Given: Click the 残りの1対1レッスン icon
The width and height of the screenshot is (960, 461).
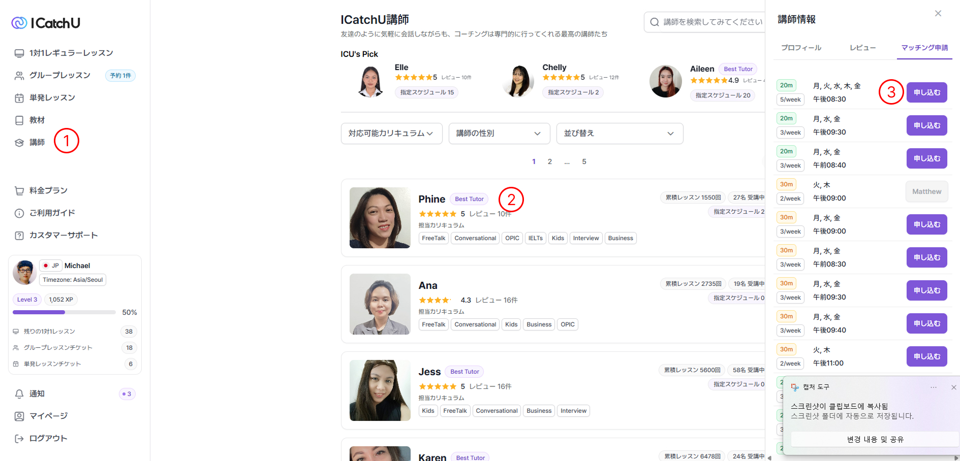Looking at the screenshot, I should [x=16, y=332].
